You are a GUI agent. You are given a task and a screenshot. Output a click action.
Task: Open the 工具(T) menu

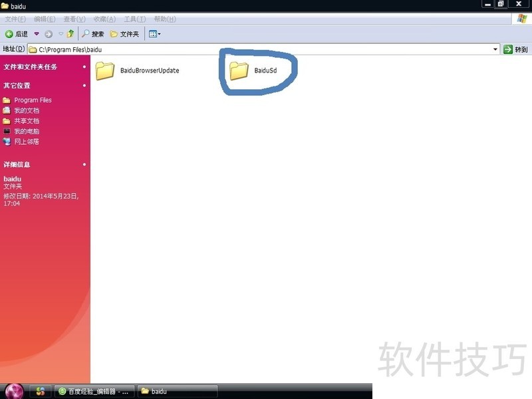click(x=135, y=19)
